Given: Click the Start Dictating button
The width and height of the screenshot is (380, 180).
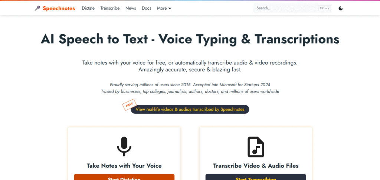Looking at the screenshot, I should pyautogui.click(x=124, y=177).
